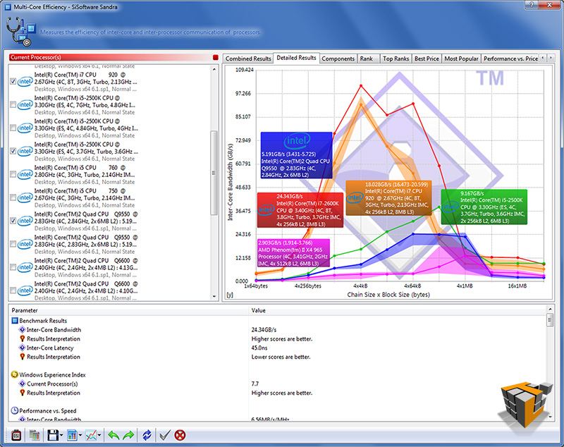Click the parameter list scrollbar up arrow
564x447 pixels.
coord(550,309)
